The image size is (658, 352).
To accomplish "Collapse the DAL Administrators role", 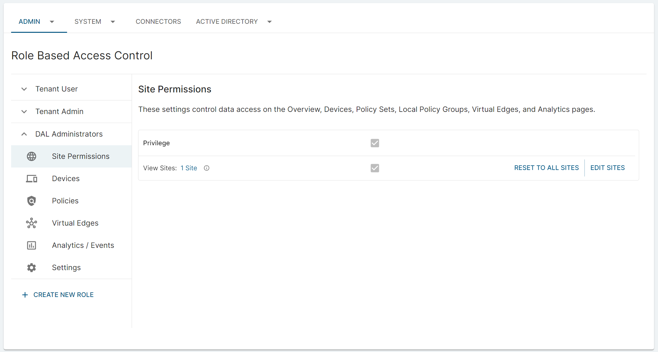I will click(x=24, y=134).
